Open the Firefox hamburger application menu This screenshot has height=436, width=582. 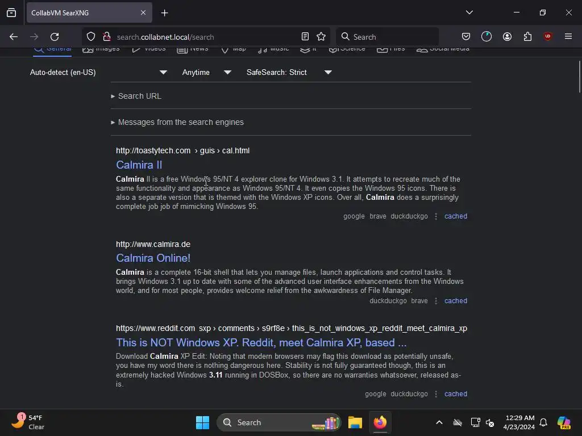(568, 37)
